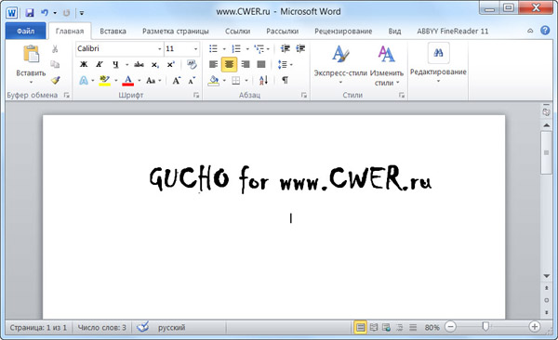Viewport: 558px width, 340px height.
Task: Open Styles pane launcher in Стили group
Action: 402,95
